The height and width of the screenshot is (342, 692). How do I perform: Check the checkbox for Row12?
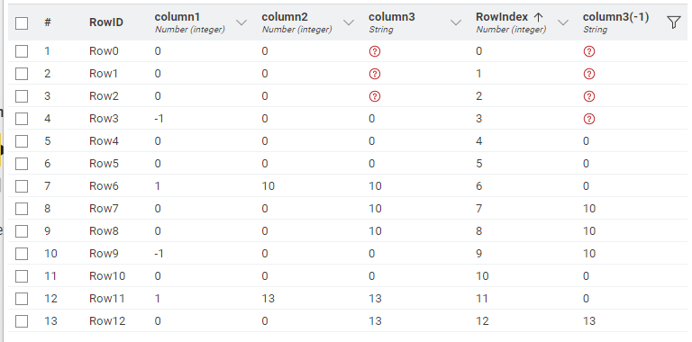click(22, 320)
